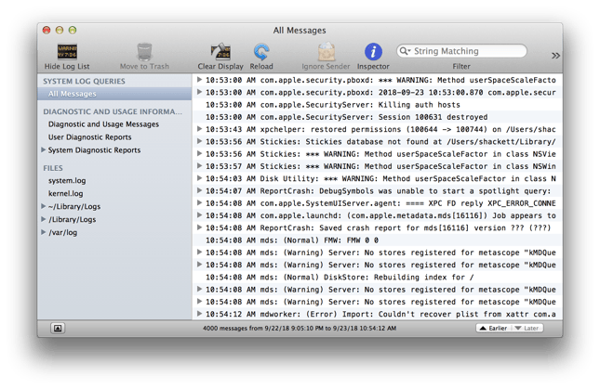Select the 'Rebuilding index for /' log line
600x389 pixels.
pyautogui.click(x=378, y=278)
